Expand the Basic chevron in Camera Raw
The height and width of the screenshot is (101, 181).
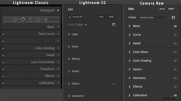[130, 26]
